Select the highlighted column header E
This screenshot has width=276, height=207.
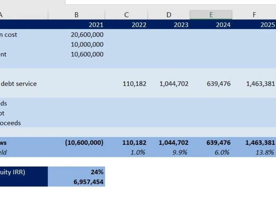[x=211, y=14]
